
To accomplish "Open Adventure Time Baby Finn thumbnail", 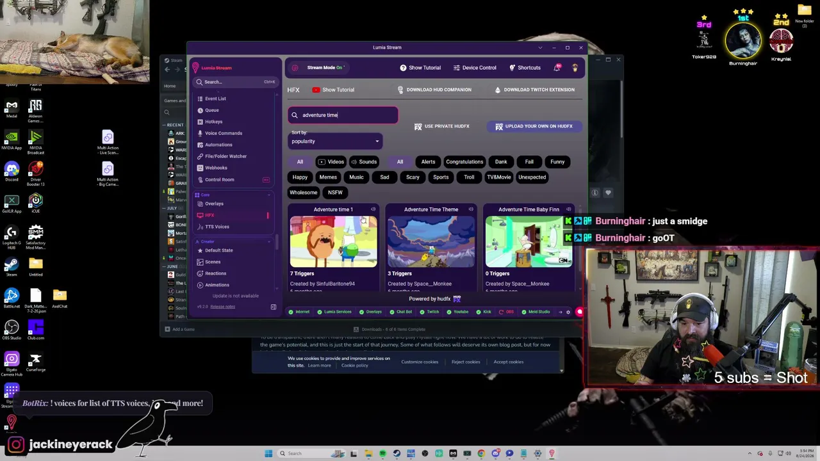I will 529,241.
